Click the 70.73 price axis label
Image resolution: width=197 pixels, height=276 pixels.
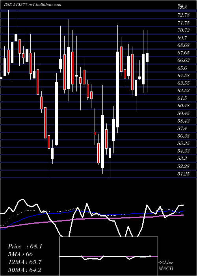click(184, 30)
